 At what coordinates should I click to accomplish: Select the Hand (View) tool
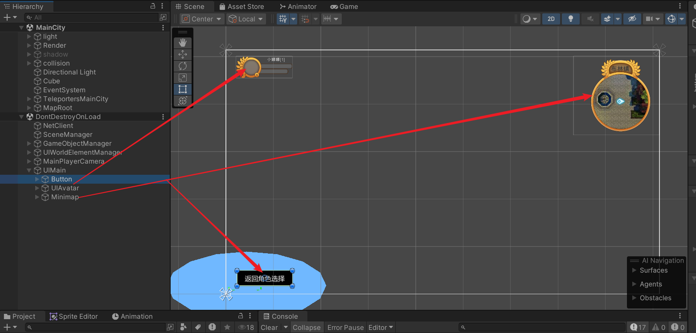(x=182, y=43)
